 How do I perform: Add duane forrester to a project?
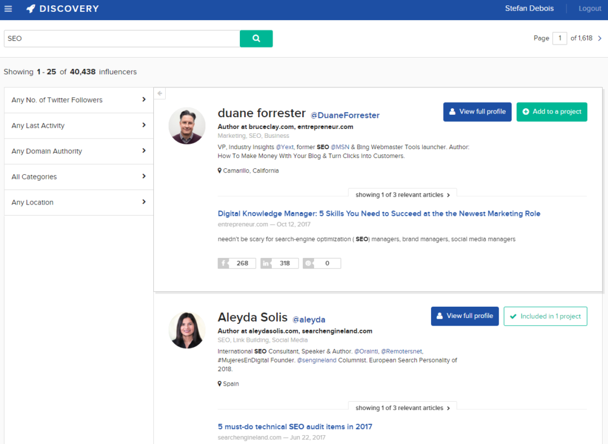552,112
